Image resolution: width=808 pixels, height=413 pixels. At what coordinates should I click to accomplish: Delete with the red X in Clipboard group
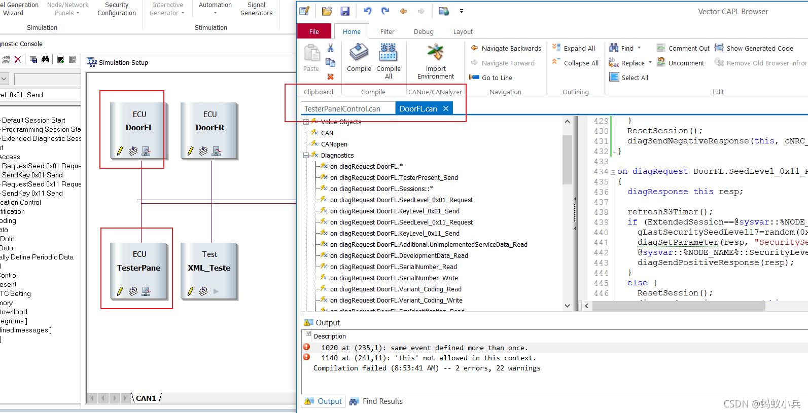(330, 77)
